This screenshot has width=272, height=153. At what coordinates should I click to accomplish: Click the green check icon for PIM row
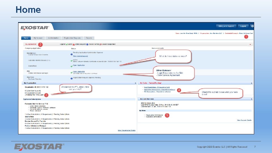point(71,73)
